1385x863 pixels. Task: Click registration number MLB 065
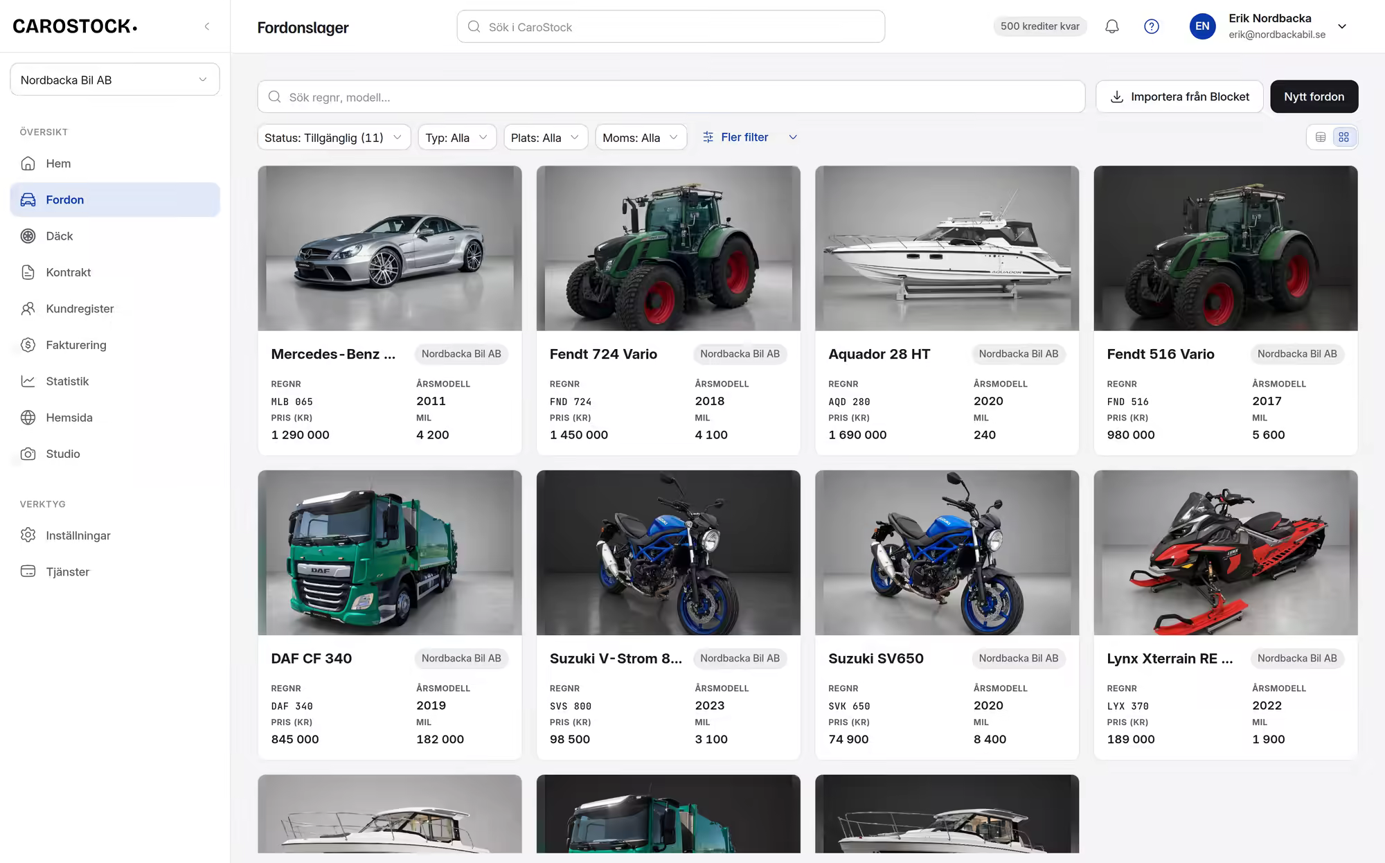click(292, 402)
